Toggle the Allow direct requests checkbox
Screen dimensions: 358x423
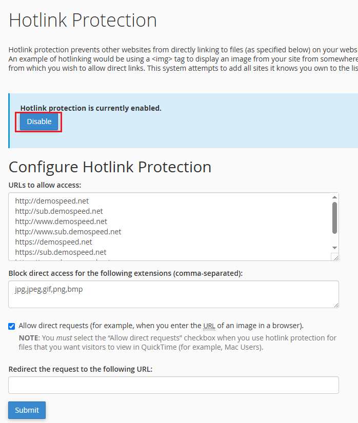(x=12, y=326)
